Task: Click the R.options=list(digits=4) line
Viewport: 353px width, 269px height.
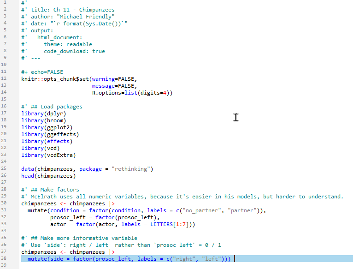Action: coord(132,93)
